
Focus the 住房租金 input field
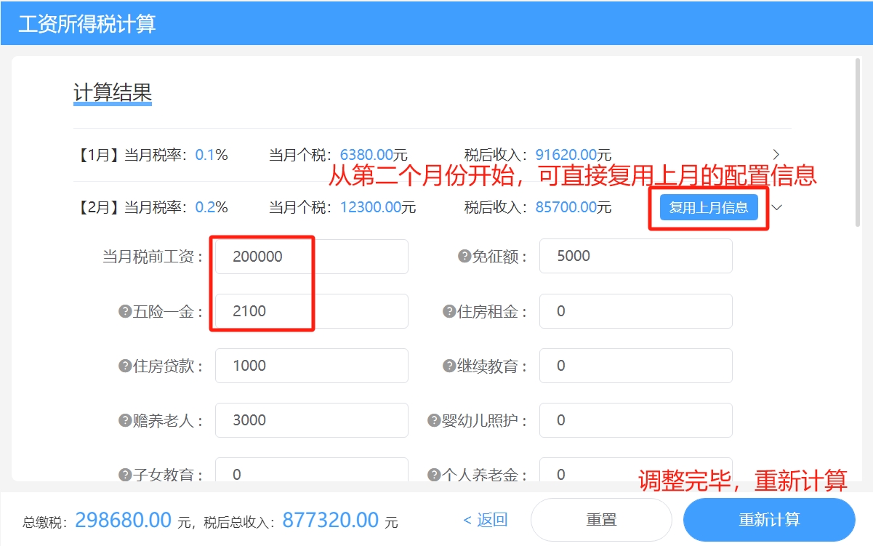635,311
